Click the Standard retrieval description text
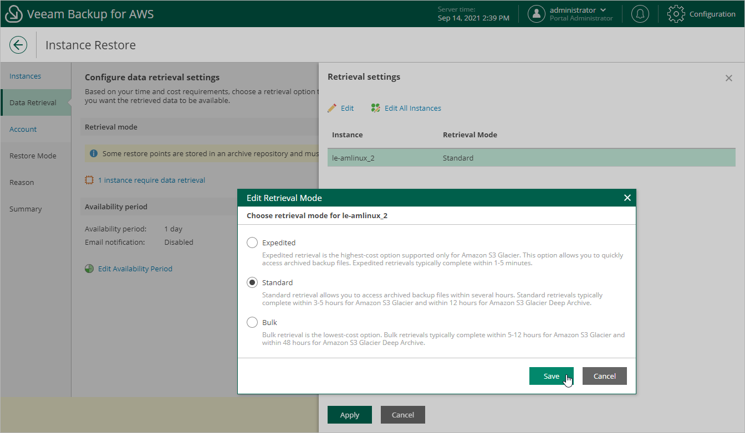 pyautogui.click(x=432, y=299)
